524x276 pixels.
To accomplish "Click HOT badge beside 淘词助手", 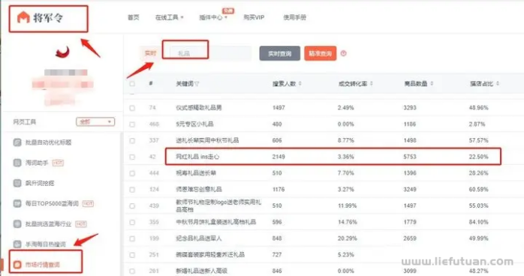I will [58, 163].
